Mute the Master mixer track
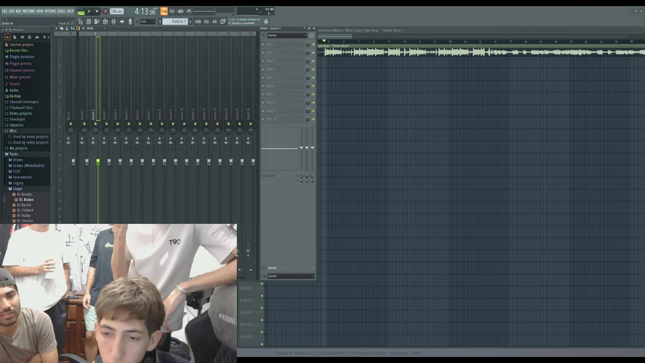645x363 pixels. tap(71, 124)
